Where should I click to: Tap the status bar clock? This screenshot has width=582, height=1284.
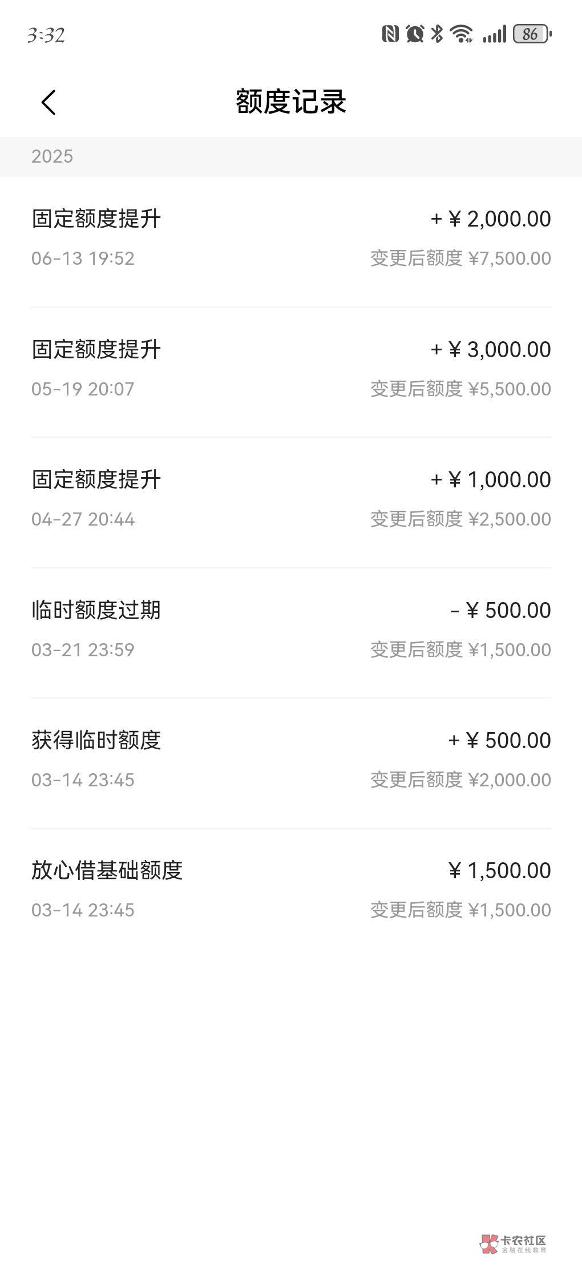pos(46,35)
